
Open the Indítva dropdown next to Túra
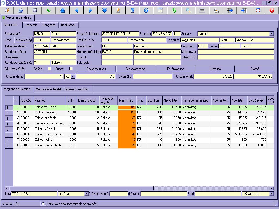pyautogui.click(x=87, y=194)
